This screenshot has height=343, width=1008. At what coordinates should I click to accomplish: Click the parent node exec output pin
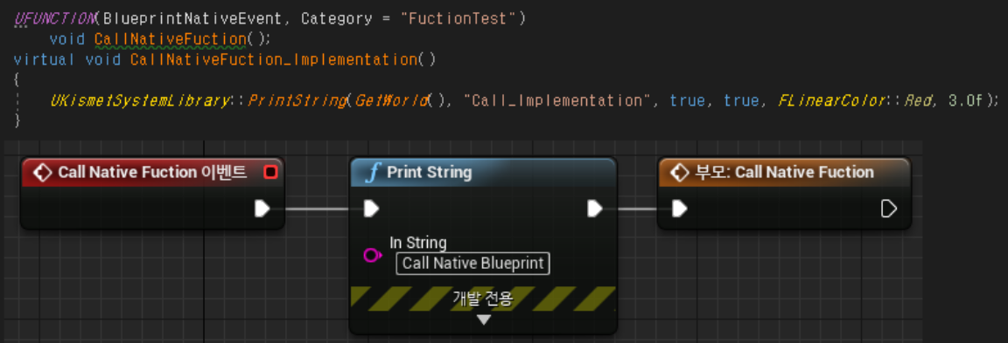(x=888, y=209)
